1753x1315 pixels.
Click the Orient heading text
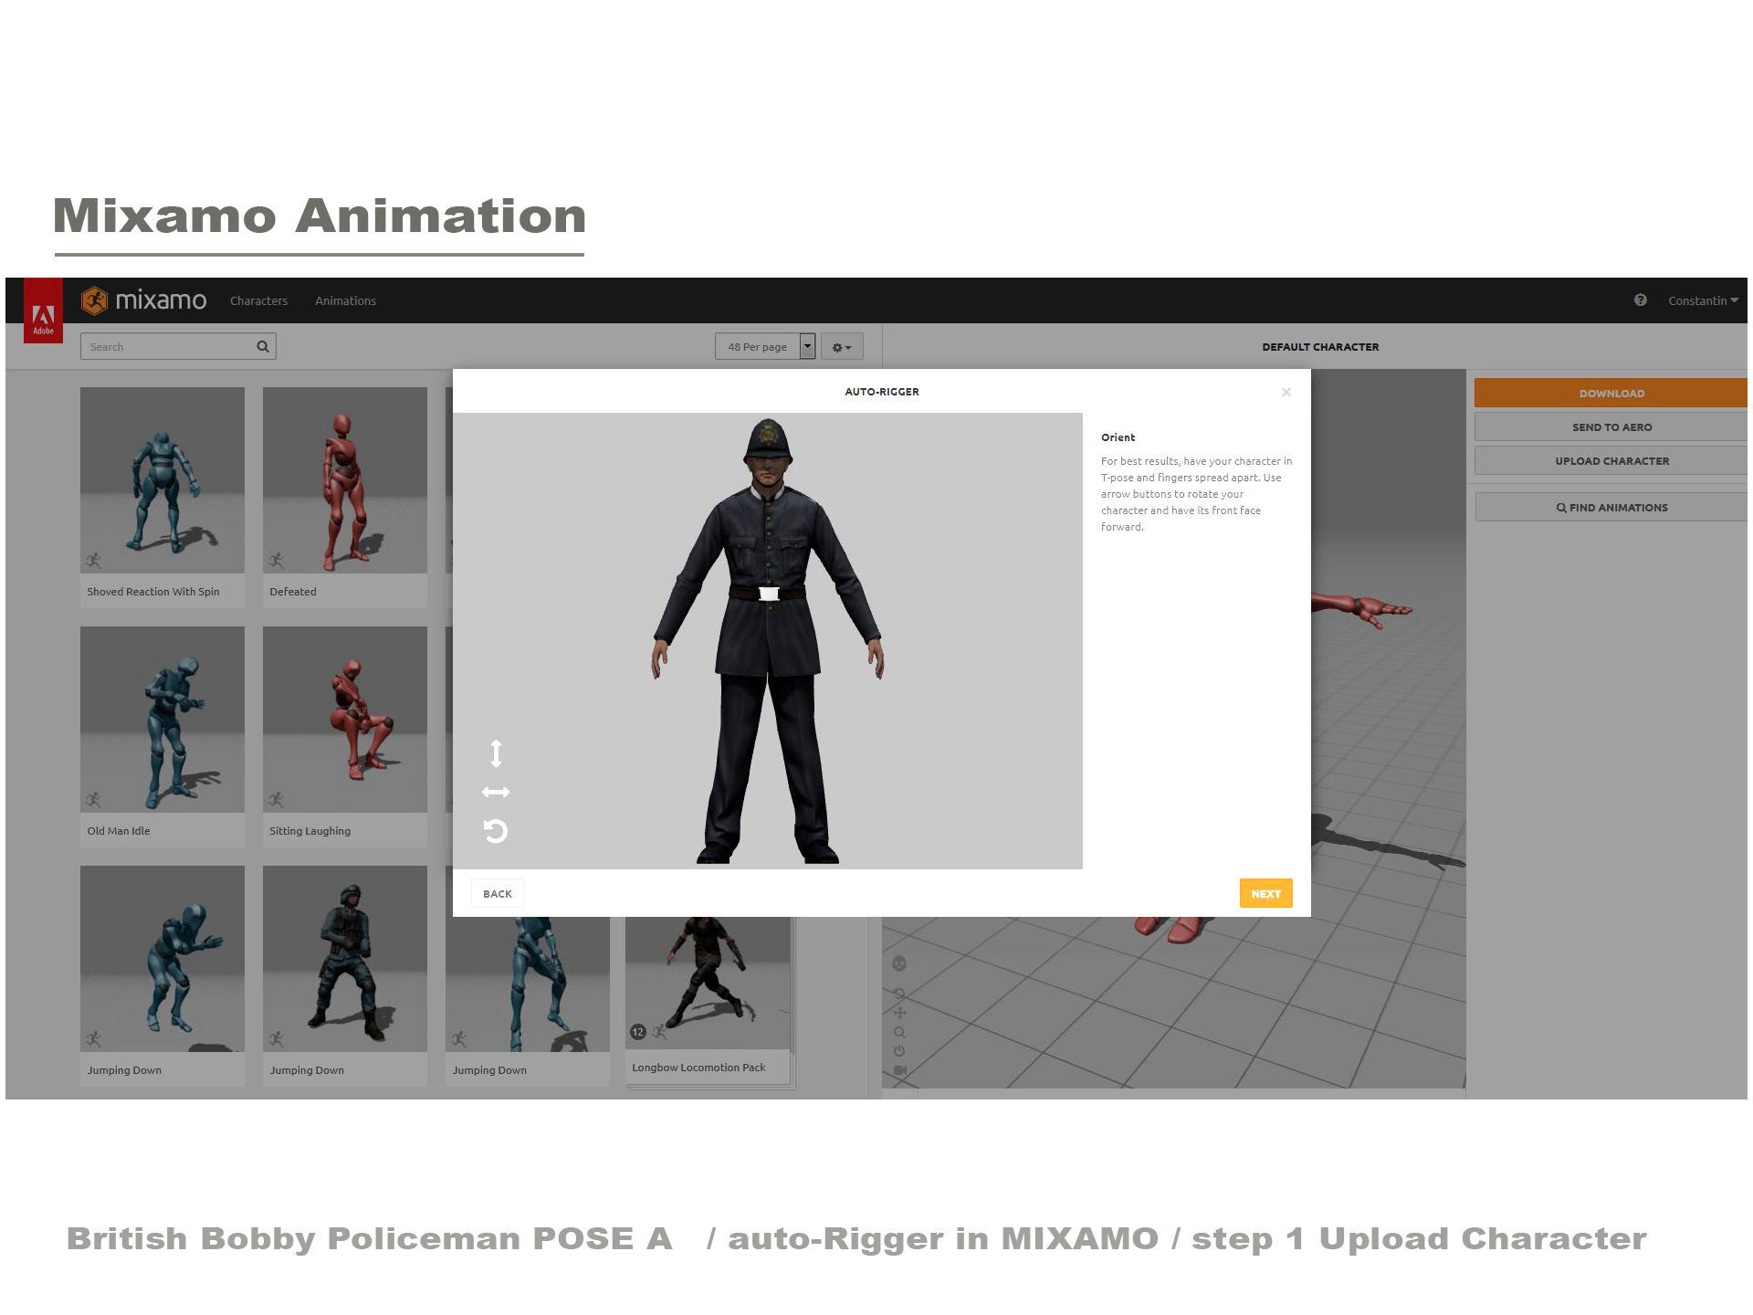click(1118, 437)
